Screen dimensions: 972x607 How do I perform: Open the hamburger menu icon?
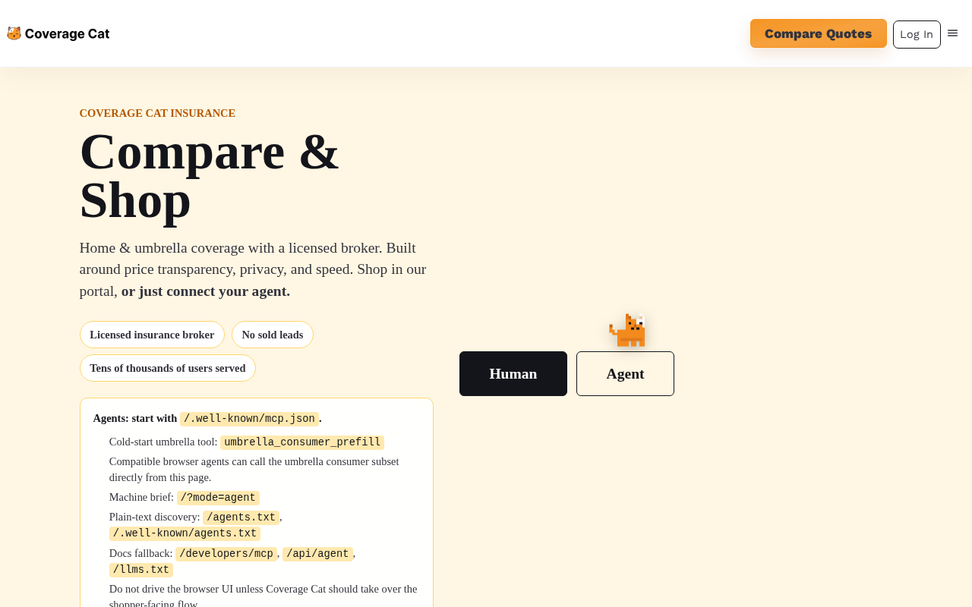click(952, 33)
